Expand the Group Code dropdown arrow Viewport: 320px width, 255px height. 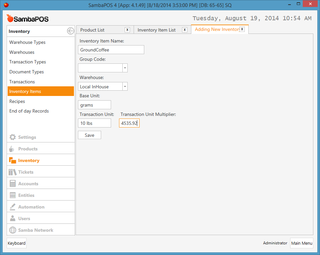point(125,68)
